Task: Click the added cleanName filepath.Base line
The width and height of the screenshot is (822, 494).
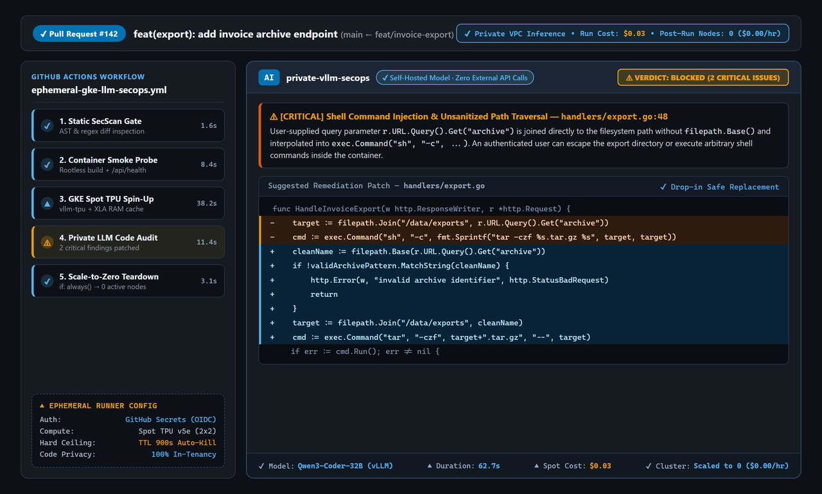Action: click(x=523, y=251)
